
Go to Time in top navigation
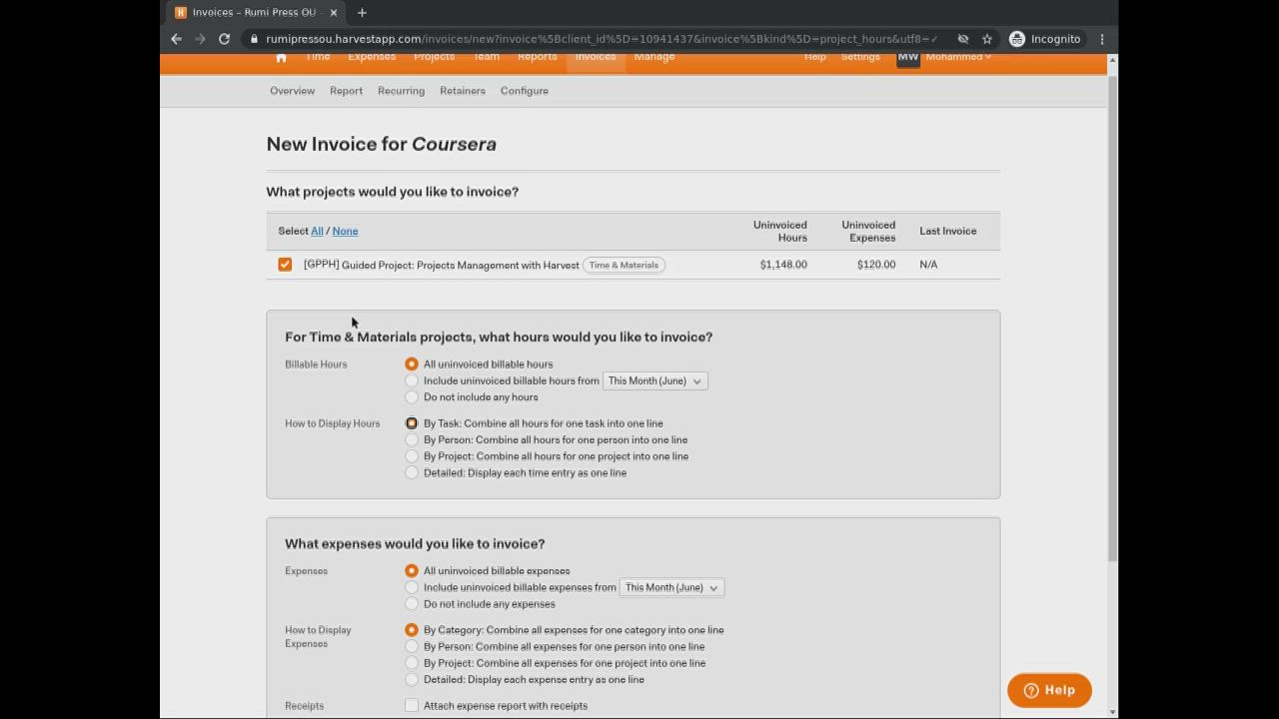tap(318, 57)
